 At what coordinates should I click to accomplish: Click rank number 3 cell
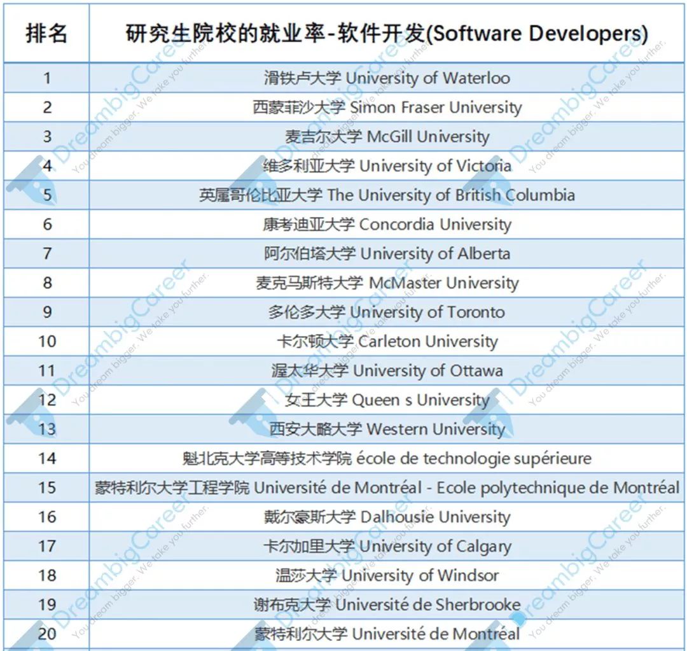coord(47,137)
